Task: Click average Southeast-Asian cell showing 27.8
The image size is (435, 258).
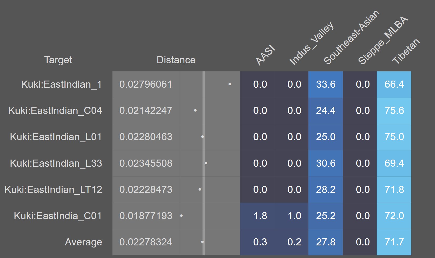Action: pos(326,242)
